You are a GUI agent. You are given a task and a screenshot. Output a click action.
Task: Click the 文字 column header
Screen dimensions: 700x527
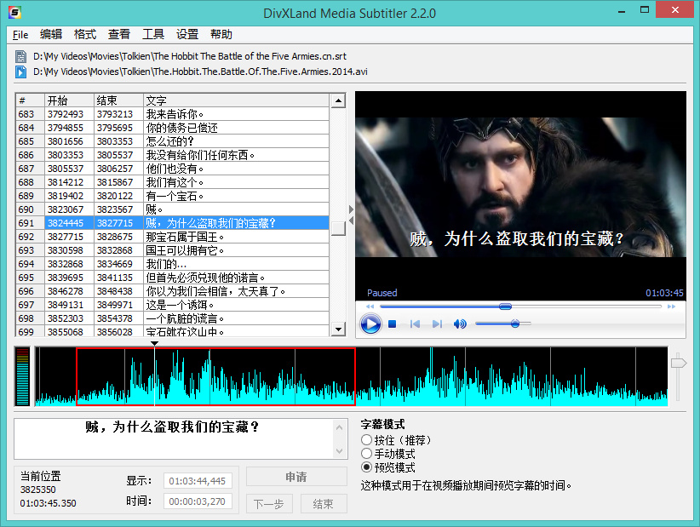[x=236, y=100]
